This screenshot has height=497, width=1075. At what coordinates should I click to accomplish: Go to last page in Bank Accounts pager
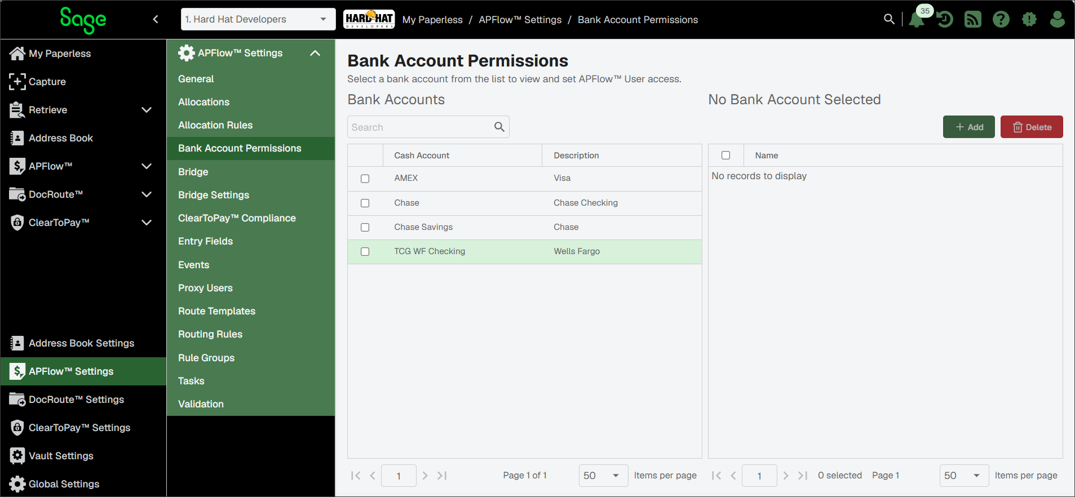[443, 476]
